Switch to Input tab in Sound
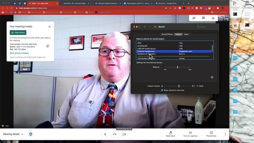Viewport: 254px width, 143px height. coord(186,34)
